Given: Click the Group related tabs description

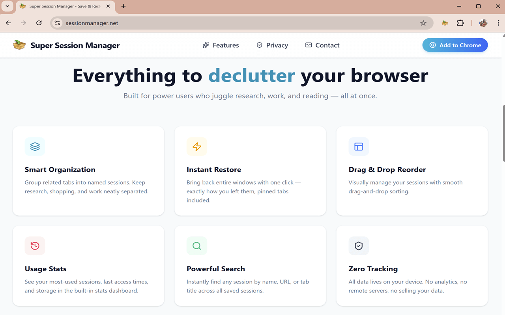Looking at the screenshot, I should pos(86,187).
